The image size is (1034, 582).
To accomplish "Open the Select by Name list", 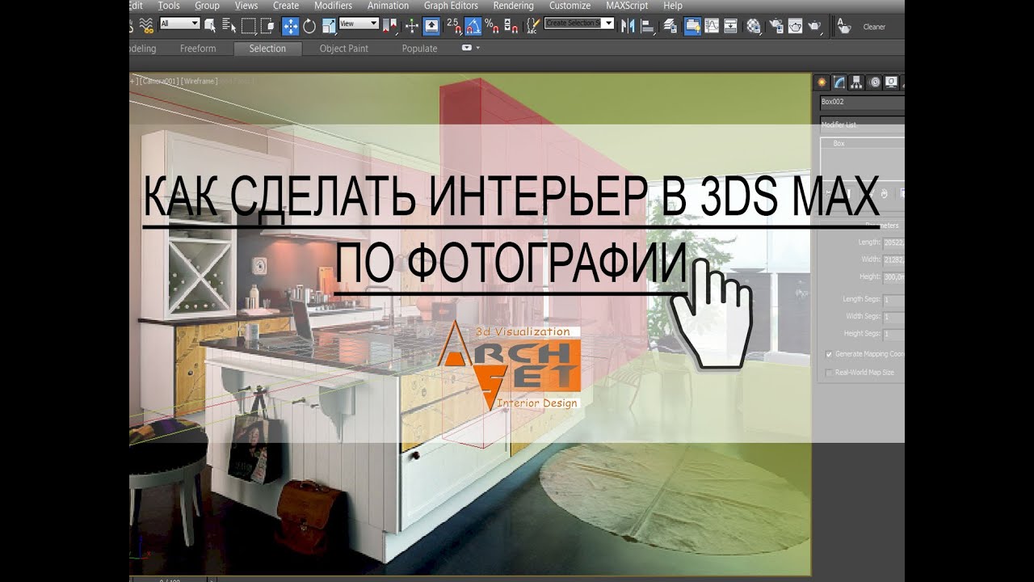I will [229, 26].
